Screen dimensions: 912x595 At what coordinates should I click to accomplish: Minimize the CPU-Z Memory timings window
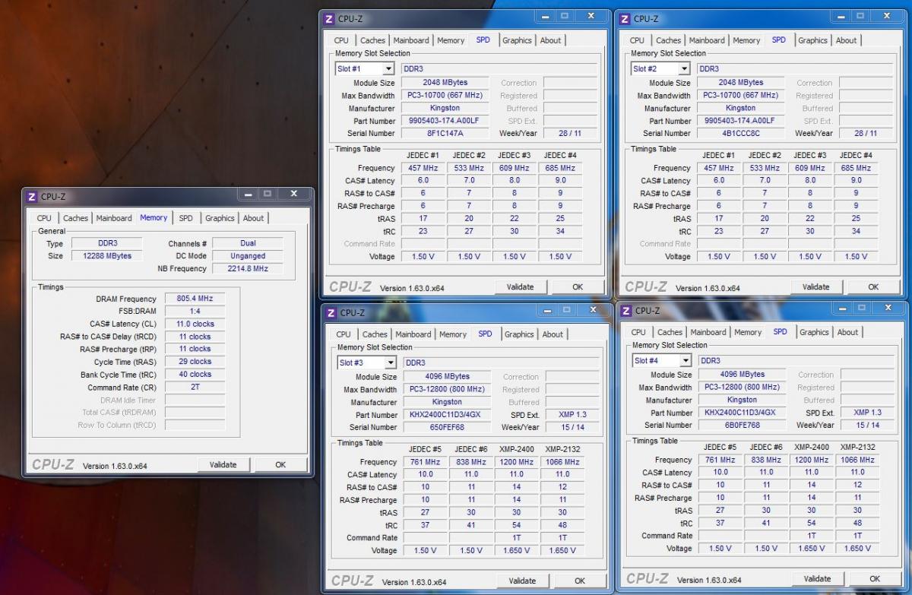point(245,195)
